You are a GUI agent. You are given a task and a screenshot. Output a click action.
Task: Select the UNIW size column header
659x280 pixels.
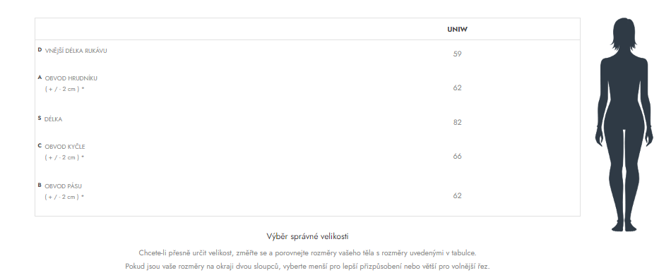(457, 30)
